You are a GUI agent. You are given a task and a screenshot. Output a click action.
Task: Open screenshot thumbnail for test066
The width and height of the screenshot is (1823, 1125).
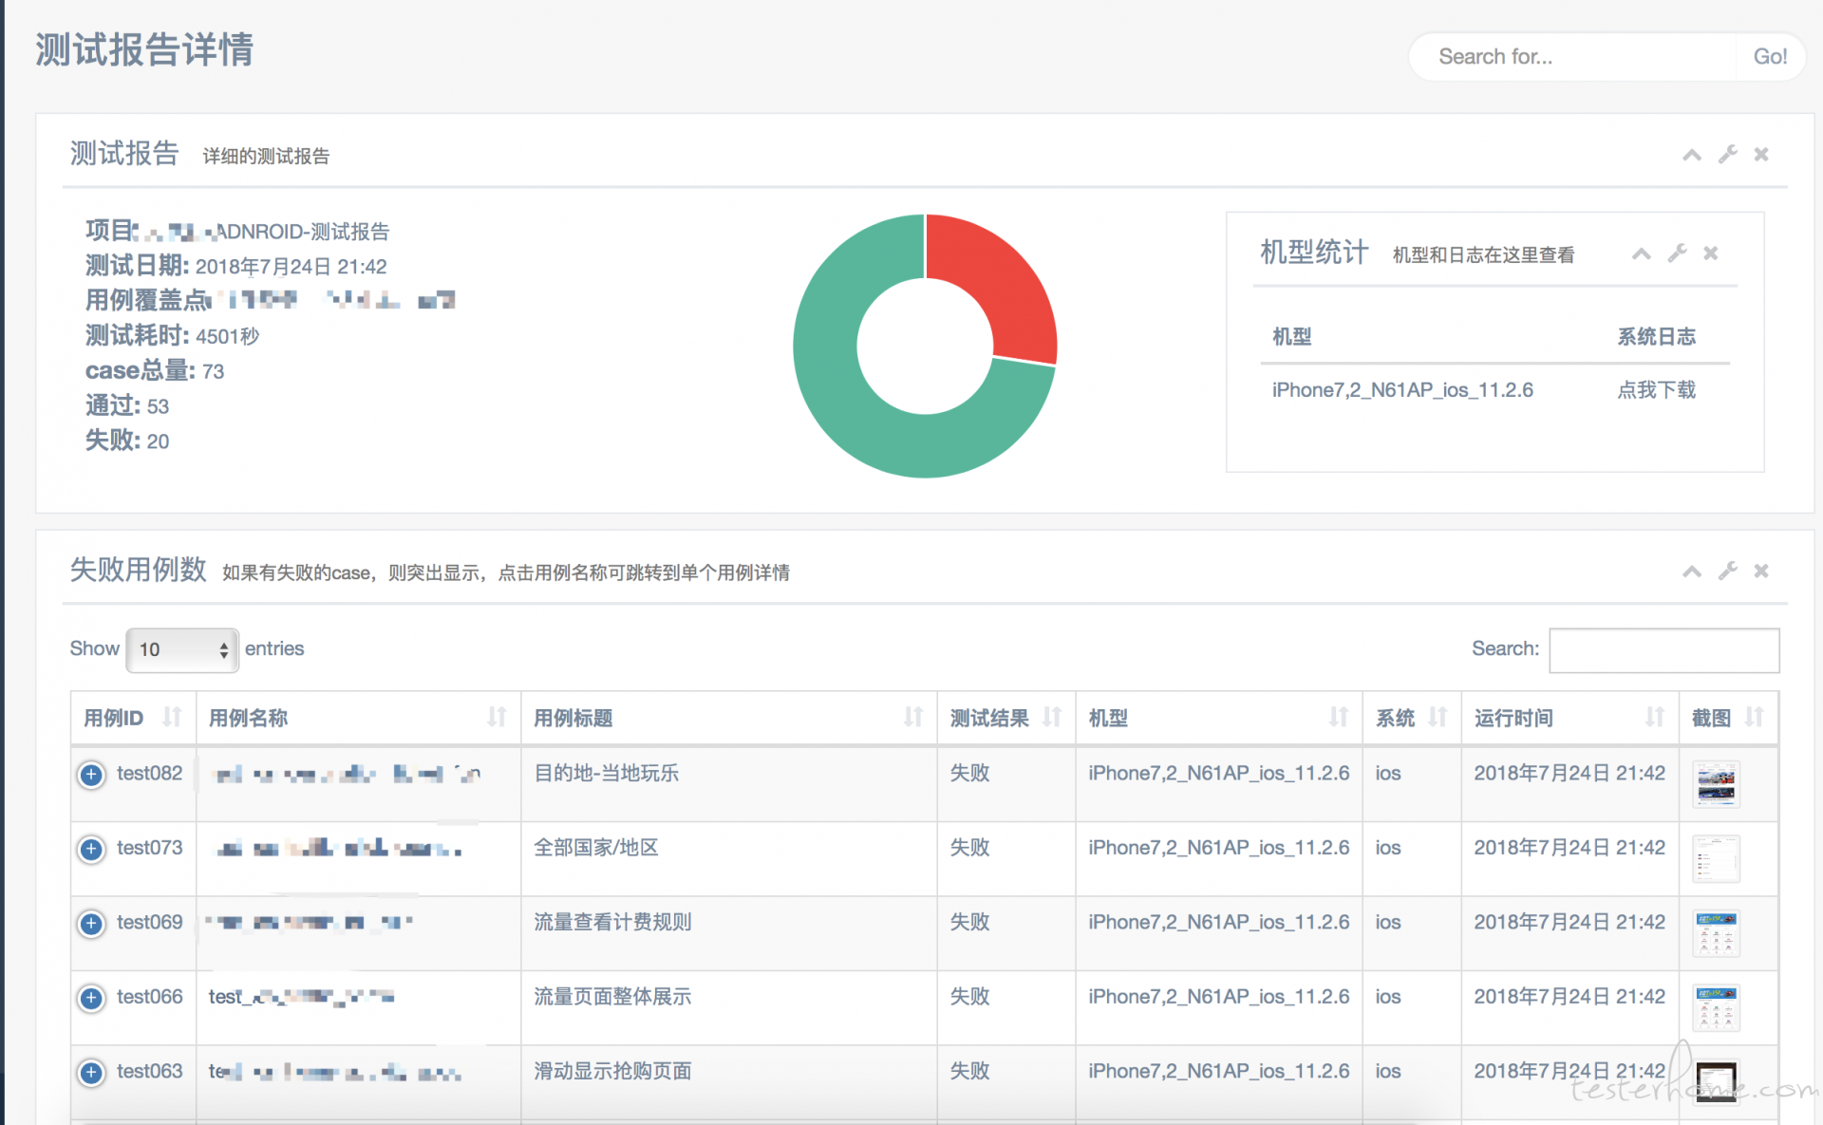1716,1007
